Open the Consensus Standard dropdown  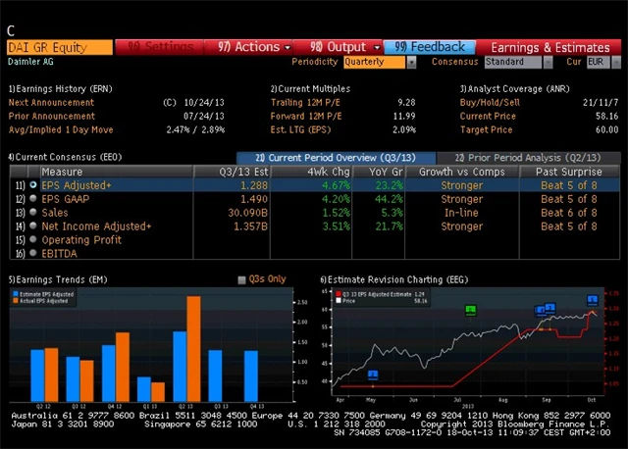tap(517, 62)
